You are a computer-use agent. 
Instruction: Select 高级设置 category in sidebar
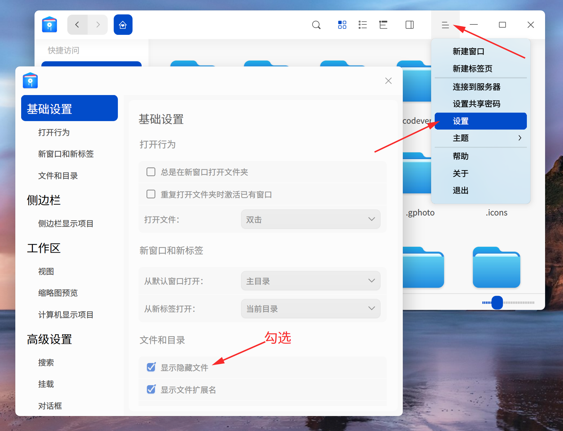49,339
